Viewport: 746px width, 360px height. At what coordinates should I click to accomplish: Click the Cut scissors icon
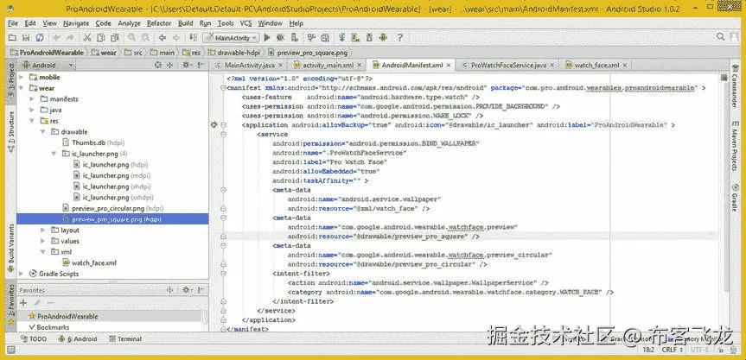(x=87, y=37)
